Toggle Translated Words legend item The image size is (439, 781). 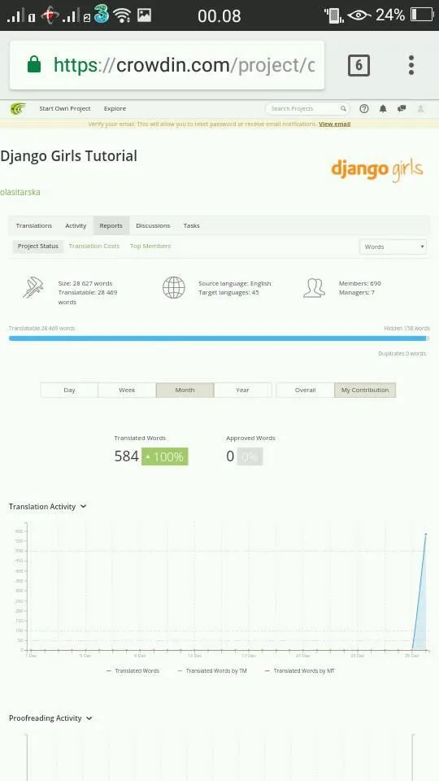pyautogui.click(x=133, y=671)
